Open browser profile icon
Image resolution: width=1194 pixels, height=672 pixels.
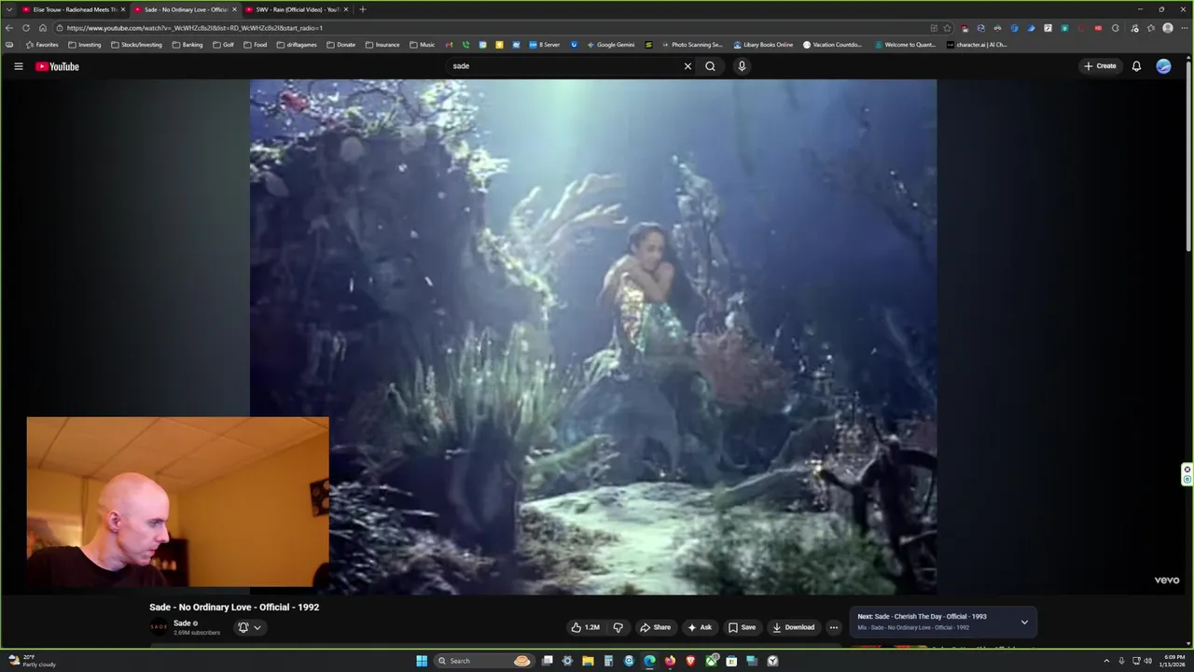[x=1167, y=28]
